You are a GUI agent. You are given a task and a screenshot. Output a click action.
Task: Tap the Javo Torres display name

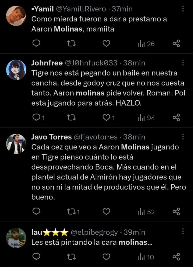click(51, 137)
